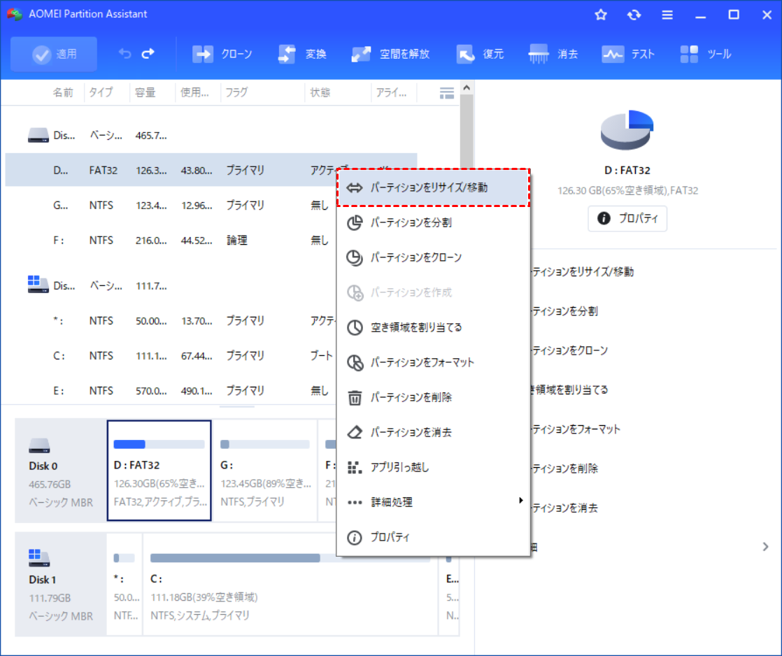This screenshot has width=782, height=656.
Task: Click the star favorite icon in title bar
Action: 600,15
